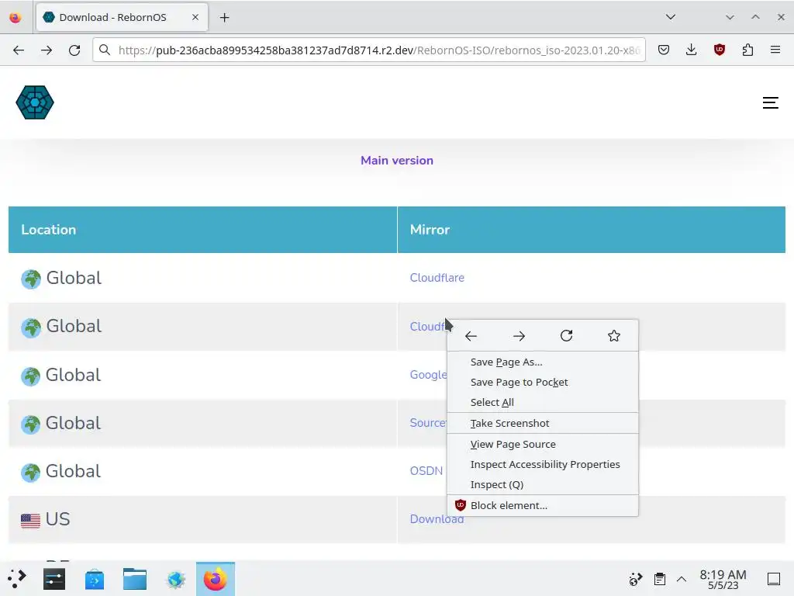Open the Firefox application menu
The height and width of the screenshot is (596, 794).
(775, 50)
